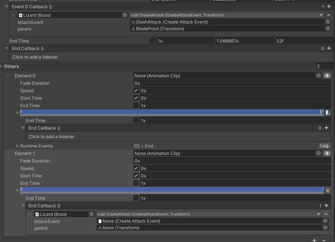Click Element 0's blue timeline slider
Image resolution: width=335 pixels, height=242 pixels.
(x=169, y=111)
